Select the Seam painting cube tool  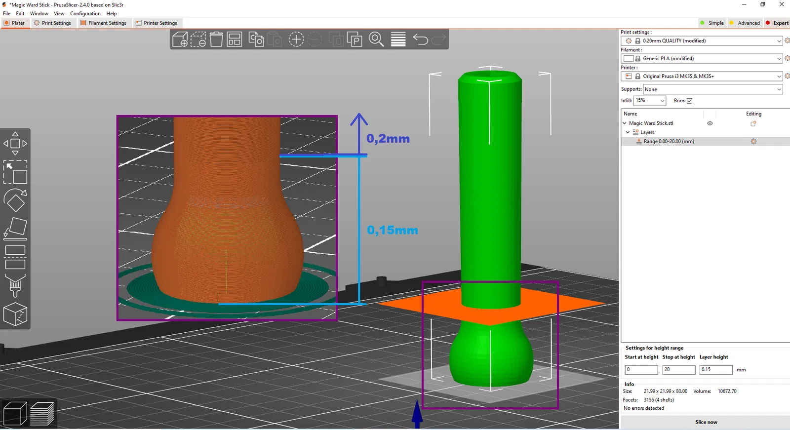click(x=15, y=314)
